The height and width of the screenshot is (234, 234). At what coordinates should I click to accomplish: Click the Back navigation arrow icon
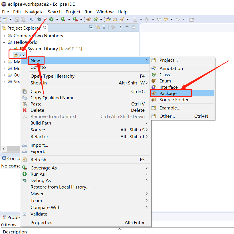(x=166, y=19)
